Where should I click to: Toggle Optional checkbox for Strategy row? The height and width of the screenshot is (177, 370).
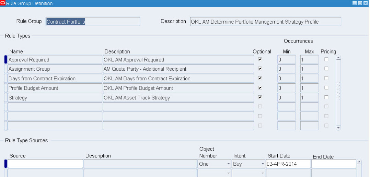point(260,97)
